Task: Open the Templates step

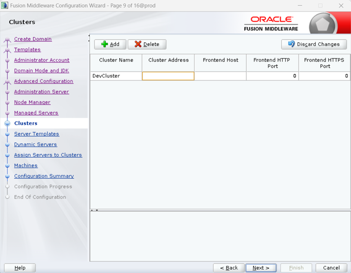Action: 27,49
